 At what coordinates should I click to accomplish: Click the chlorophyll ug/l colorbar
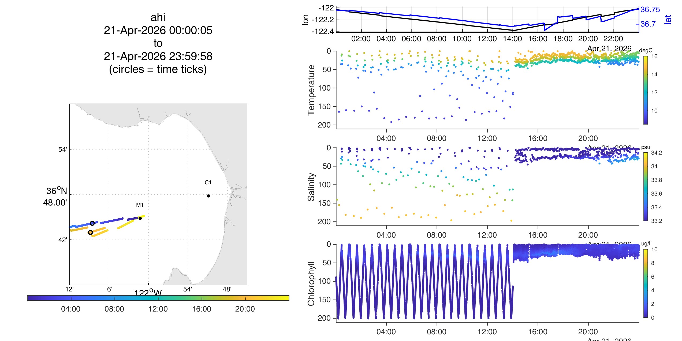tap(646, 283)
